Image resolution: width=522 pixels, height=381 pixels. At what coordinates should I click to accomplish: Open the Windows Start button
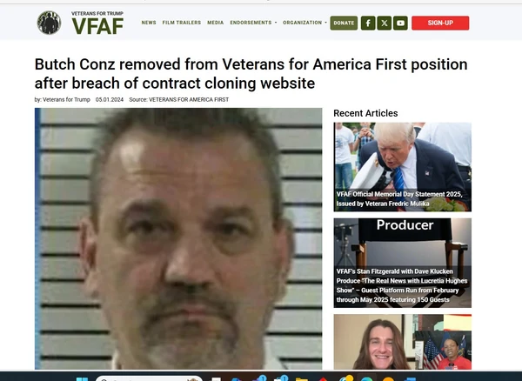point(82,379)
